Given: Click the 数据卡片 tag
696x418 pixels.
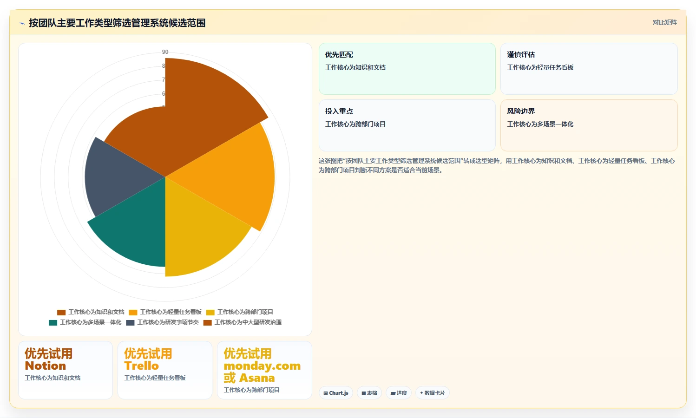Looking at the screenshot, I should [433, 393].
